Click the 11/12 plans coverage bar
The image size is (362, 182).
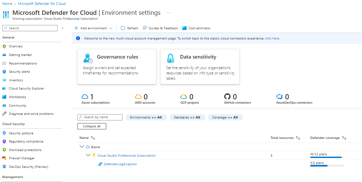325,157
